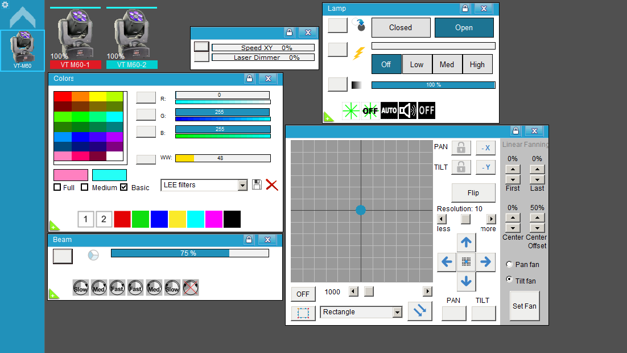Decrease resolution with less arrow

(442, 219)
